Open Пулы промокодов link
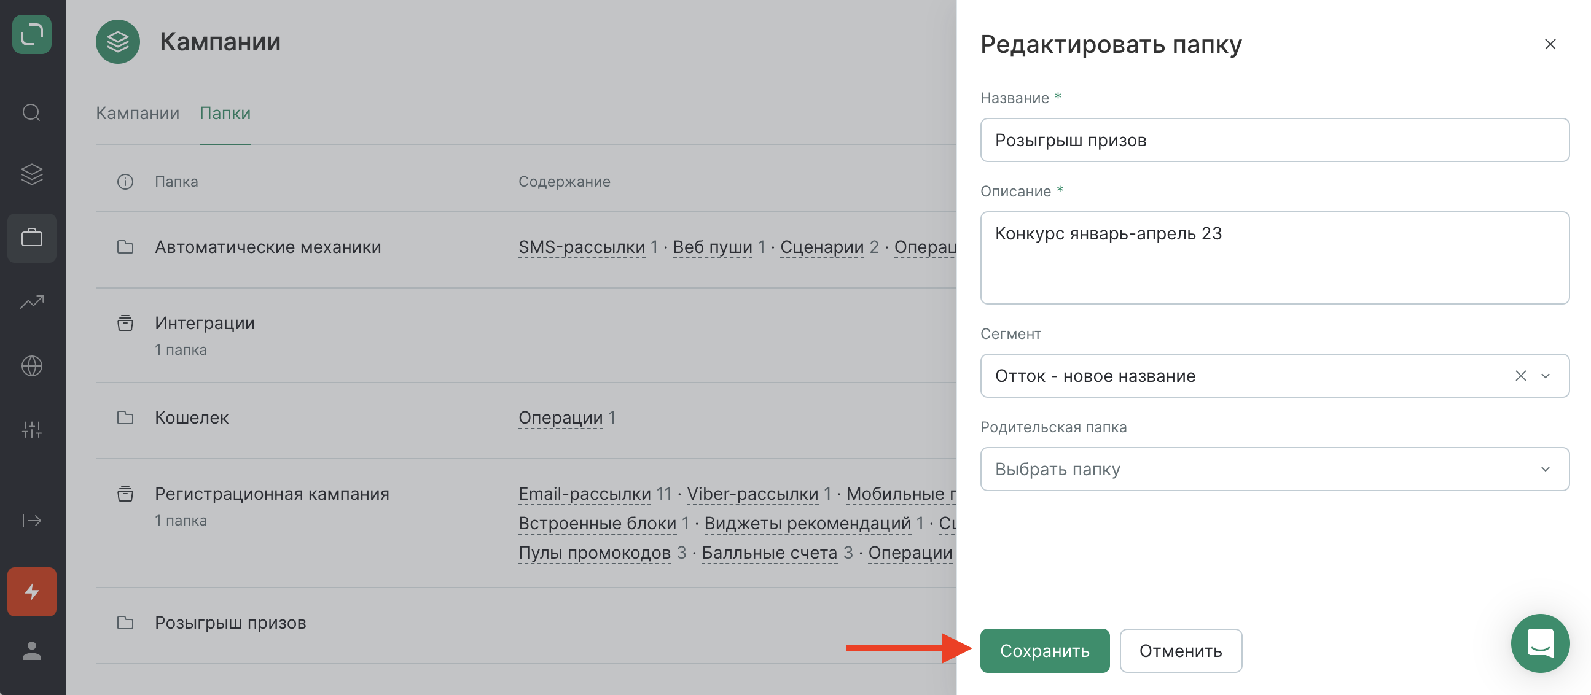The width and height of the screenshot is (1591, 695). pos(594,553)
